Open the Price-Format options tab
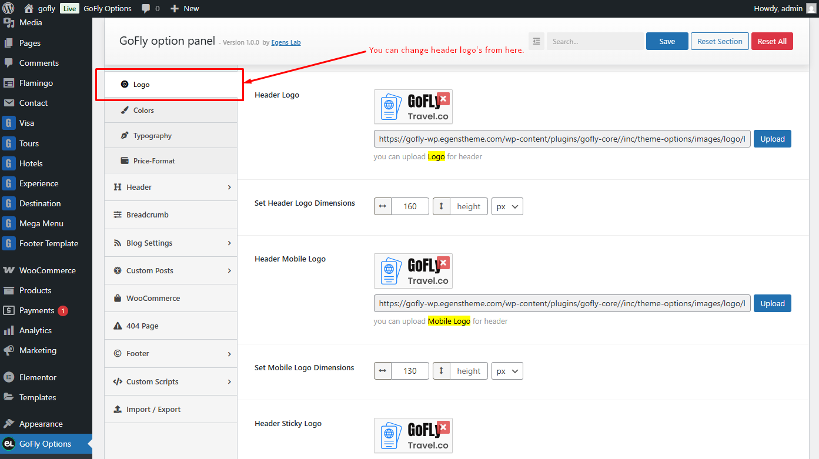This screenshot has height=459, width=819. click(x=171, y=160)
